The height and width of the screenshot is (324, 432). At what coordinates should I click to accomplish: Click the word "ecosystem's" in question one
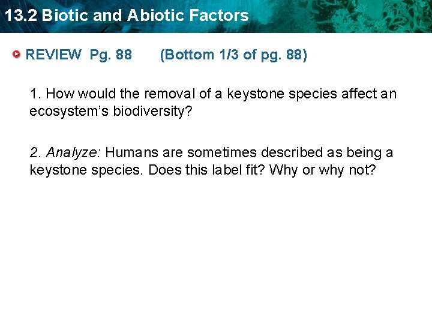point(69,112)
